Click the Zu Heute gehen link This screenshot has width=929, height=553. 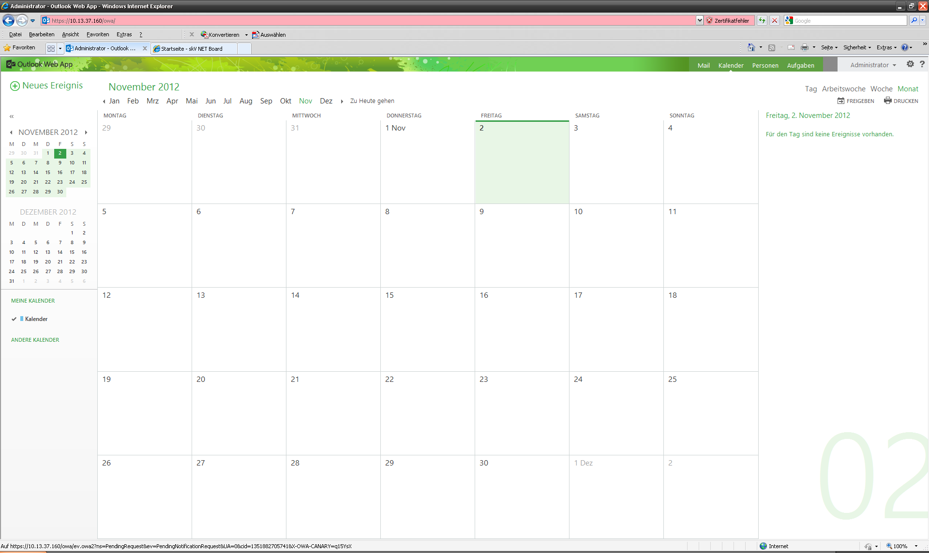(372, 101)
